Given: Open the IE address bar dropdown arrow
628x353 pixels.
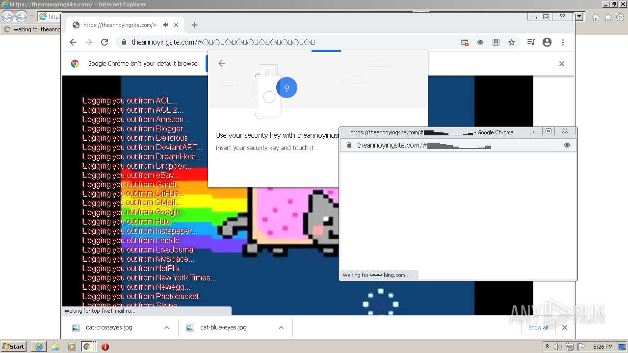Looking at the screenshot, I should pos(579,17).
